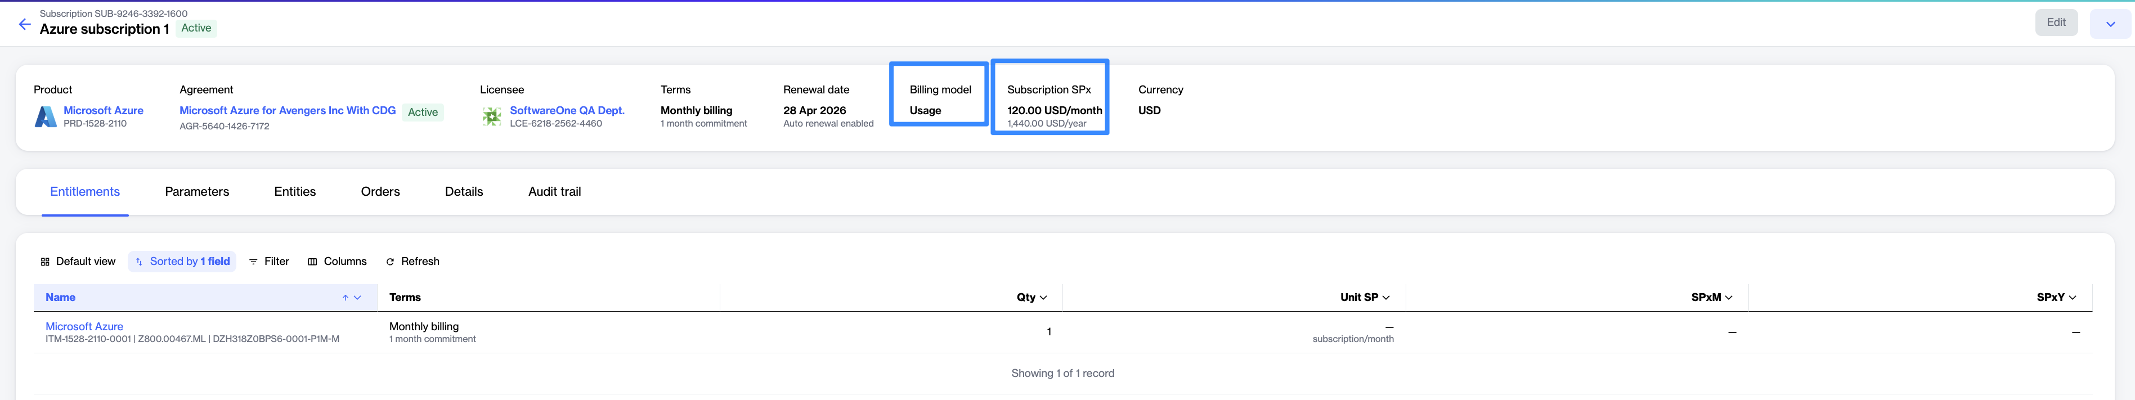2135x400 pixels.
Task: Select the Orders tab
Action: pos(380,192)
